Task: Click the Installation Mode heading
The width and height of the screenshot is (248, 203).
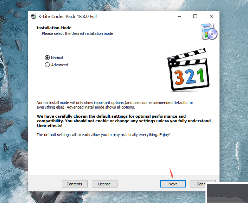Action: [x=54, y=28]
